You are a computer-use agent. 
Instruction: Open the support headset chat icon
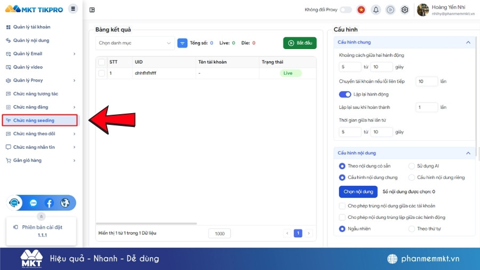click(x=14, y=203)
